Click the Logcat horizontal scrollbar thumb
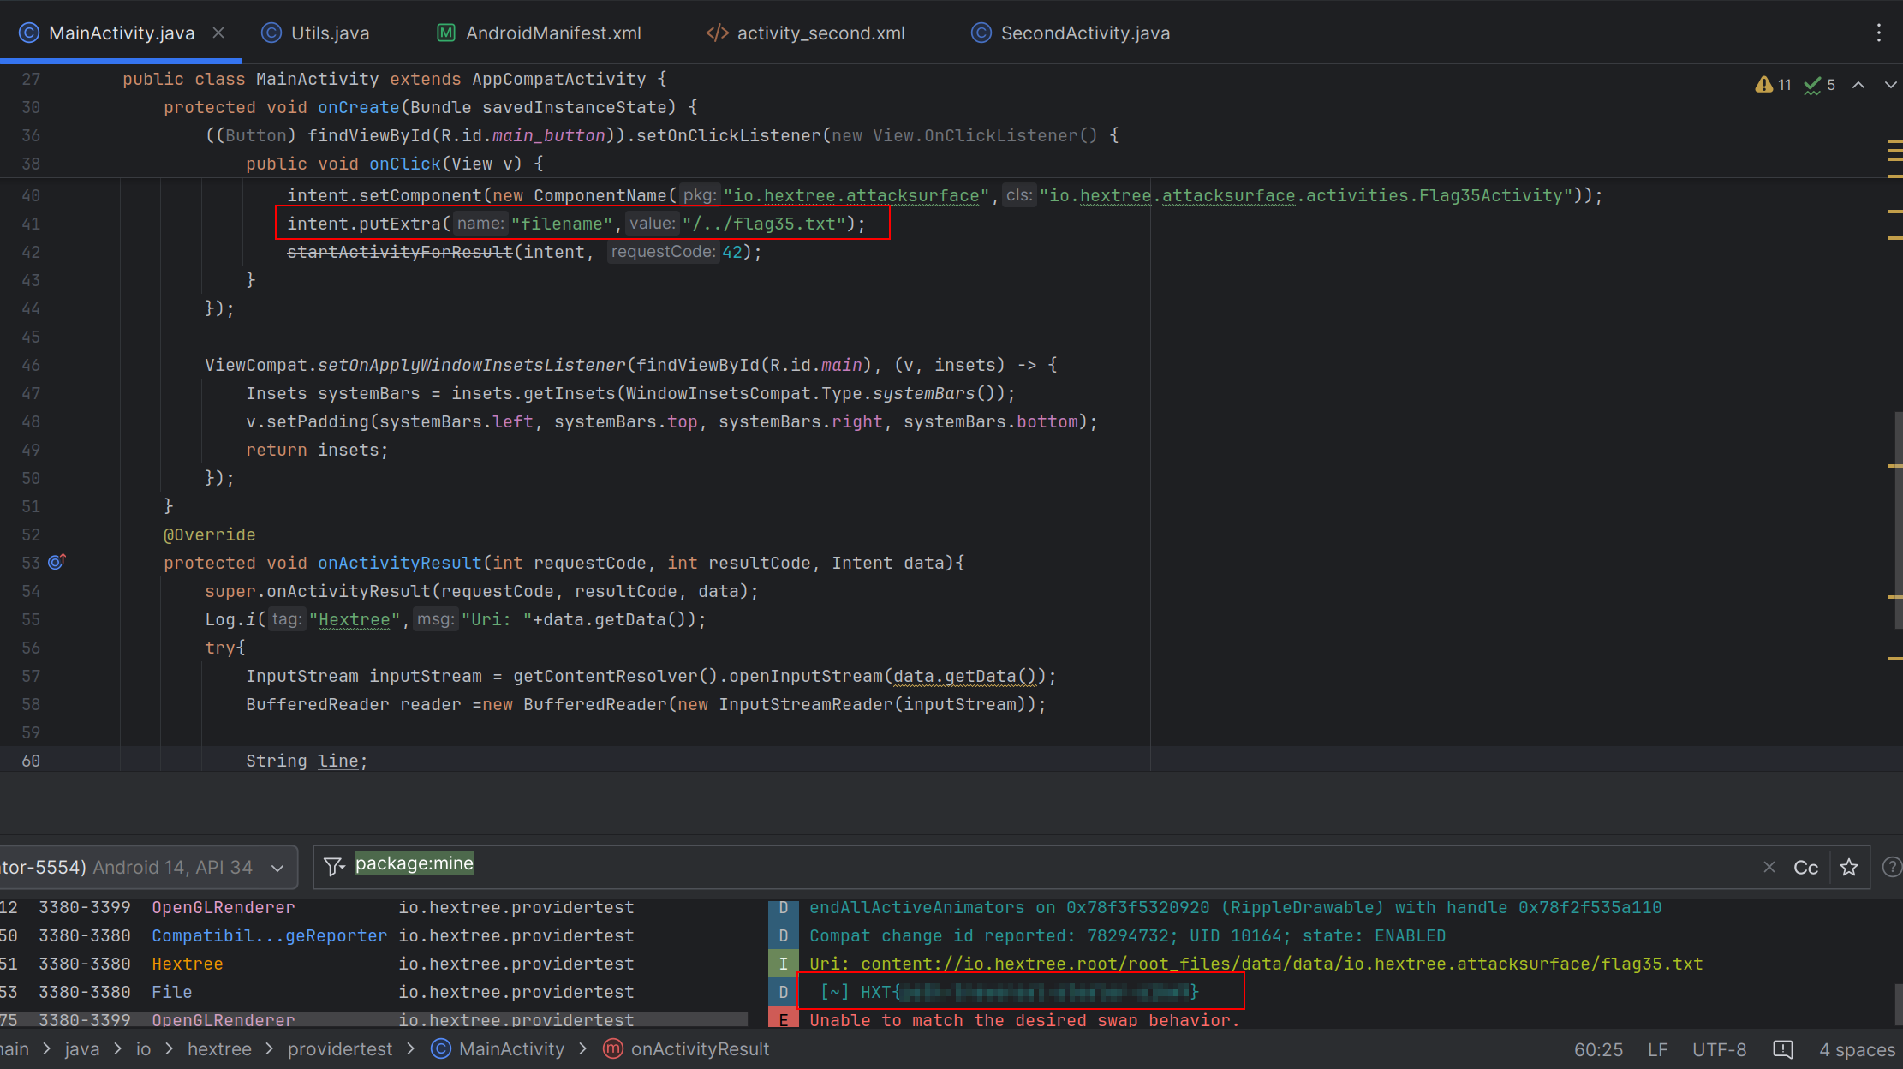The height and width of the screenshot is (1069, 1903). point(373,1018)
